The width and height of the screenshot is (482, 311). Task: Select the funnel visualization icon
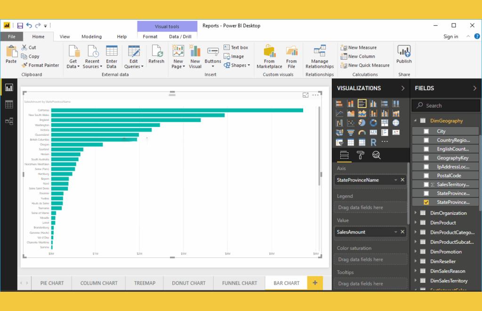[350, 132]
